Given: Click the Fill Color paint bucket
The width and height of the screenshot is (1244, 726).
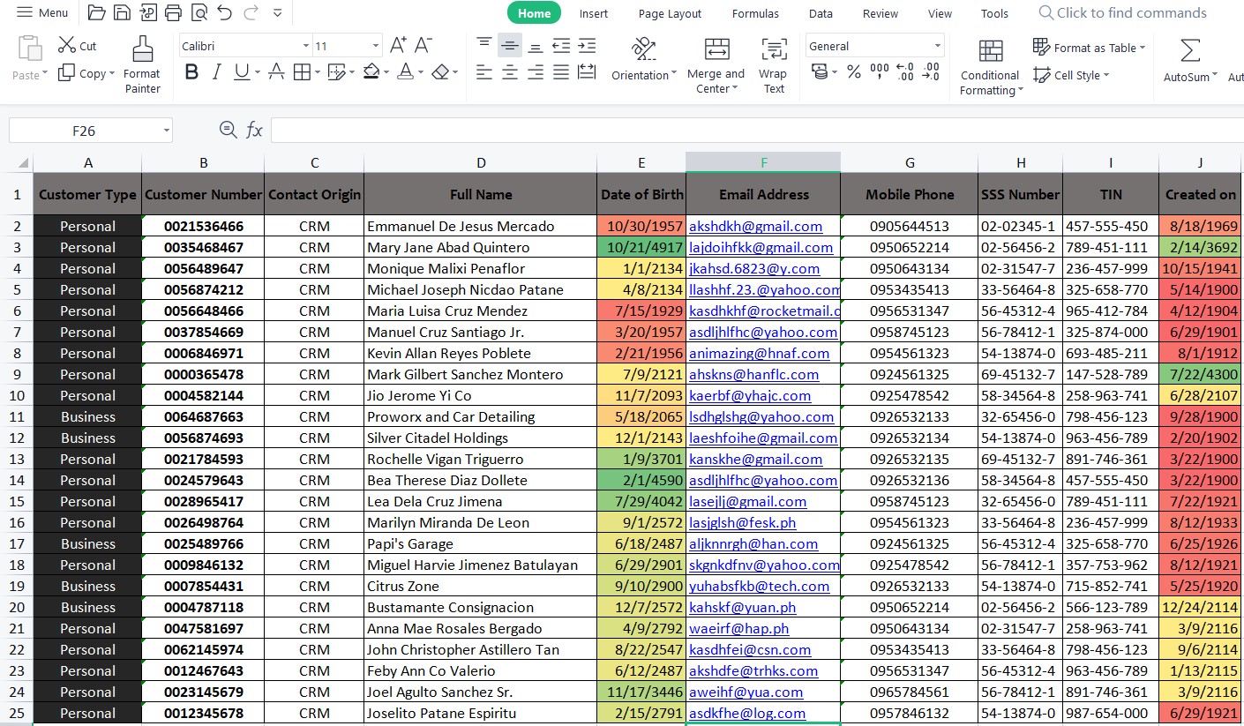Looking at the screenshot, I should coord(371,72).
